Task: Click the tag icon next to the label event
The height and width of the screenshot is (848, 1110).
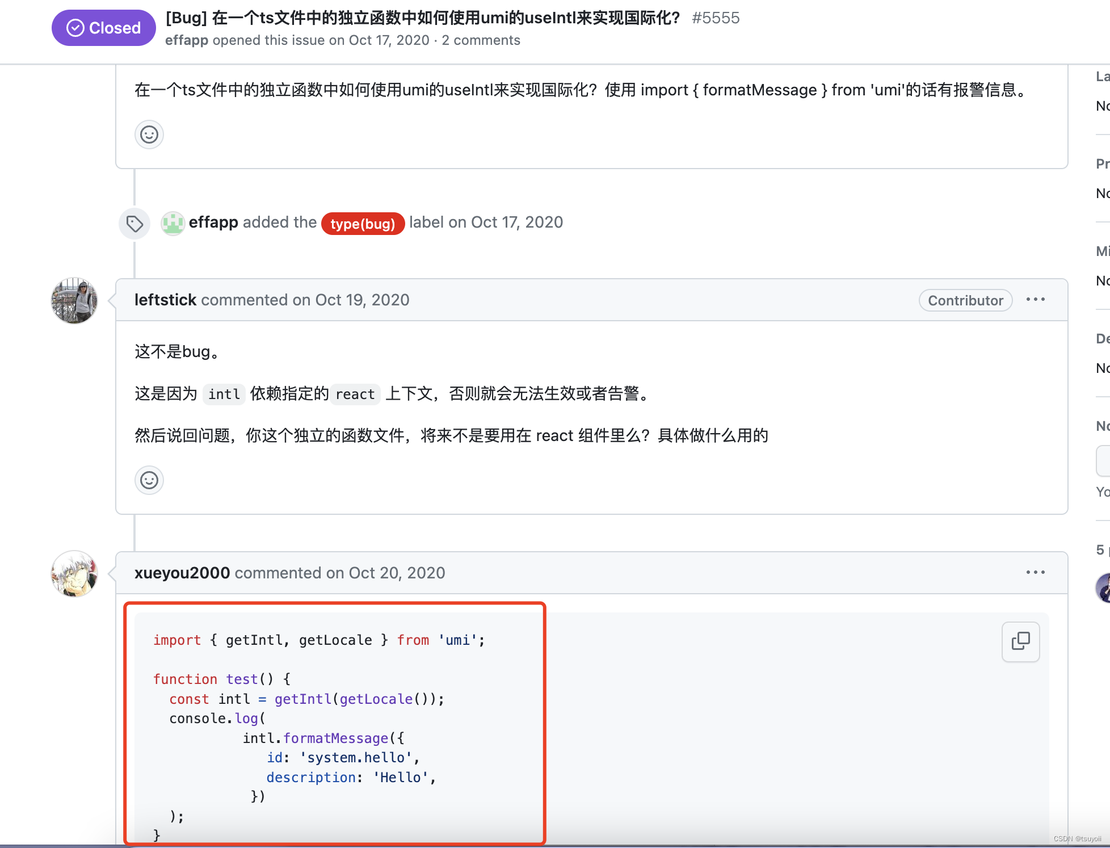Action: [x=134, y=224]
